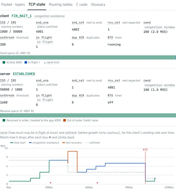Click the dashed ssthresh chart legend entry

click(92, 143)
